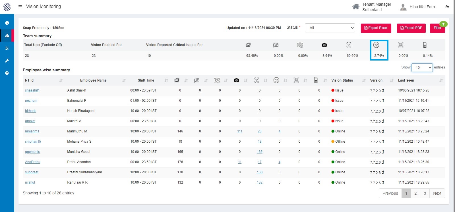Click the Export PDF button
Screen dimensions: 455x212
pos(411,28)
